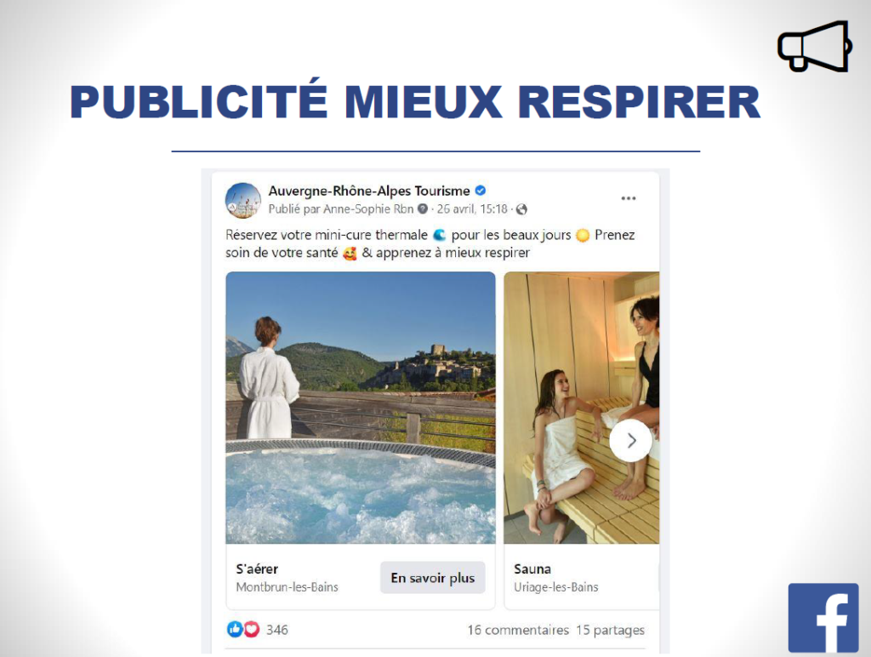Click the S'aérer card title

click(x=257, y=569)
